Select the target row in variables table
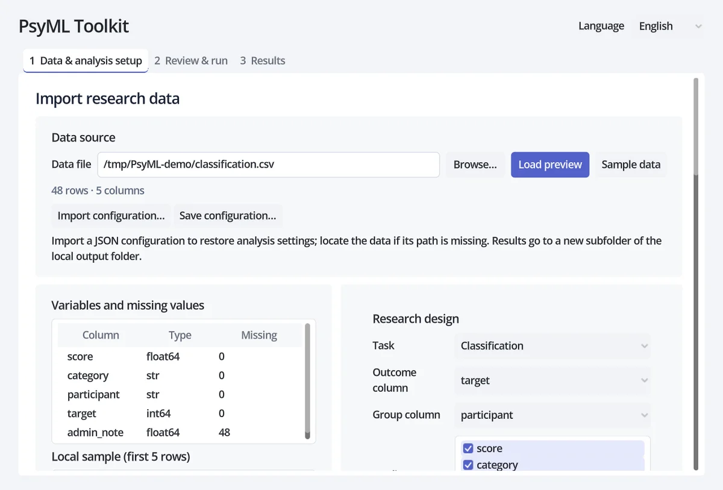Viewport: 723px width, 490px height. (x=181, y=413)
